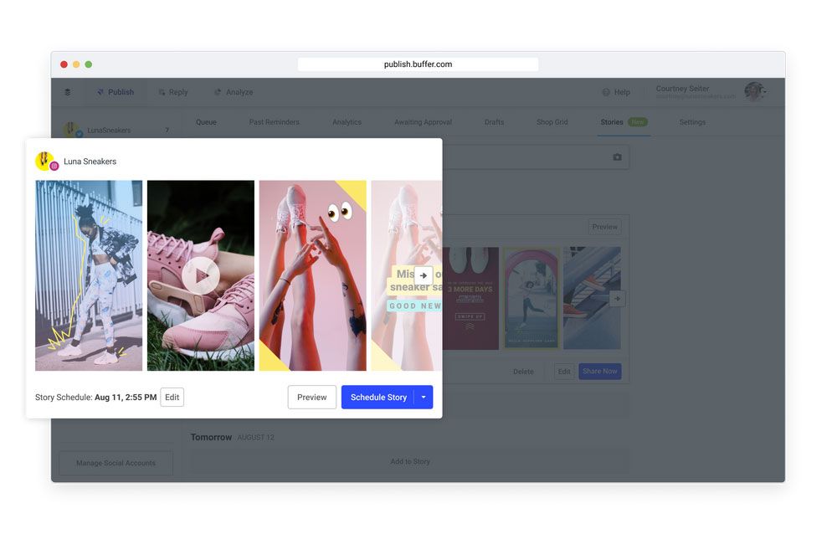Click next arrow in story popup carousel
Image resolution: width=837 pixels, height=534 pixels.
(424, 275)
